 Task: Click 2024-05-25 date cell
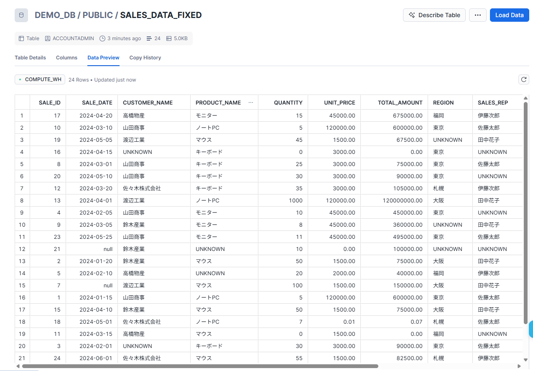coord(92,237)
